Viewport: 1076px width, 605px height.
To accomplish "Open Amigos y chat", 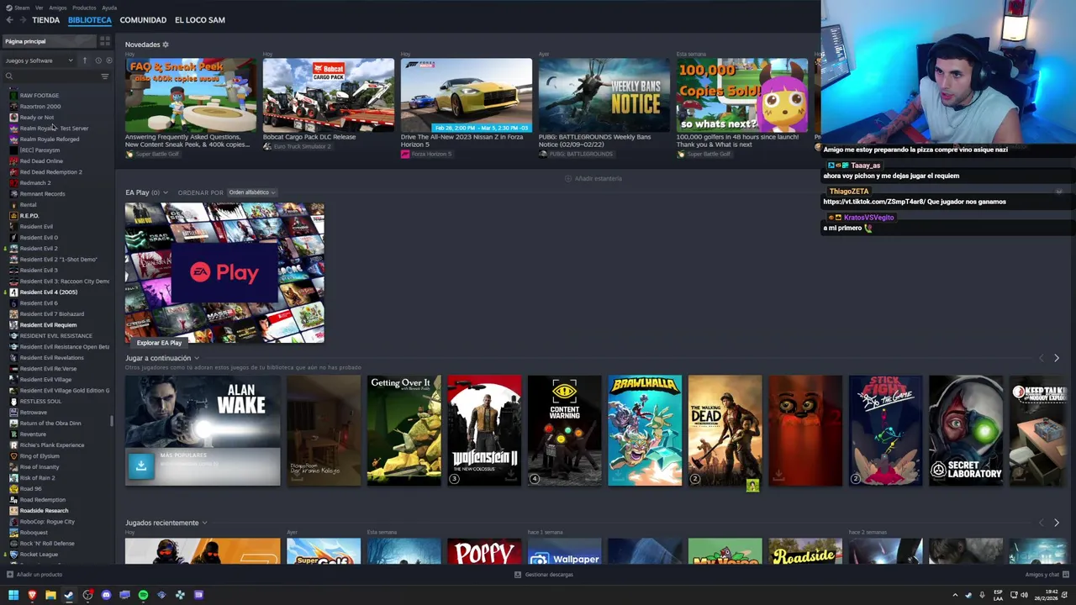I will click(x=1046, y=575).
